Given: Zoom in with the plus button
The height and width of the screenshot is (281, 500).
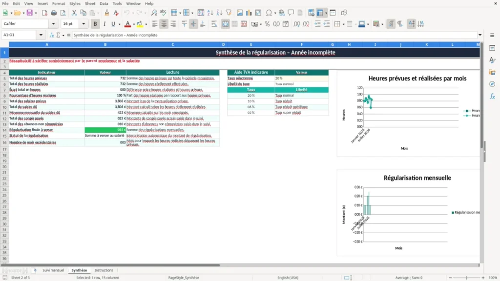Looking at the screenshot, I should [483, 278].
